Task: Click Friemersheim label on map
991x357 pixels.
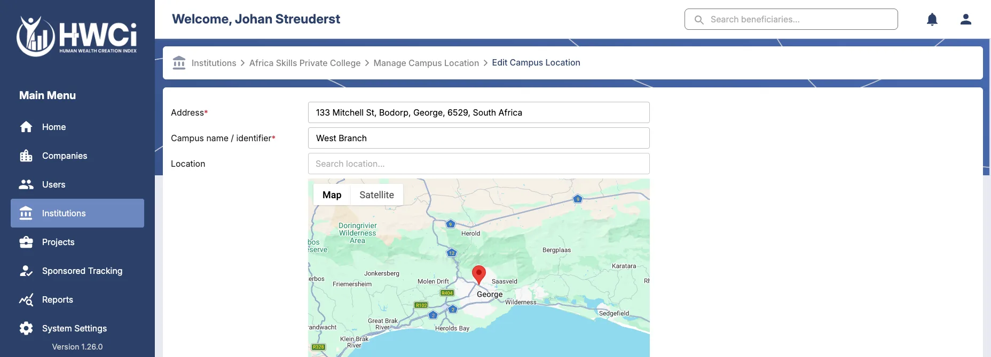Action: tap(352, 284)
